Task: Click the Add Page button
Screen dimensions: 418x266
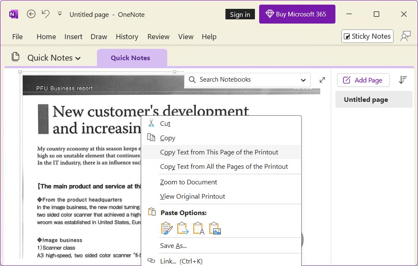Action: (363, 80)
